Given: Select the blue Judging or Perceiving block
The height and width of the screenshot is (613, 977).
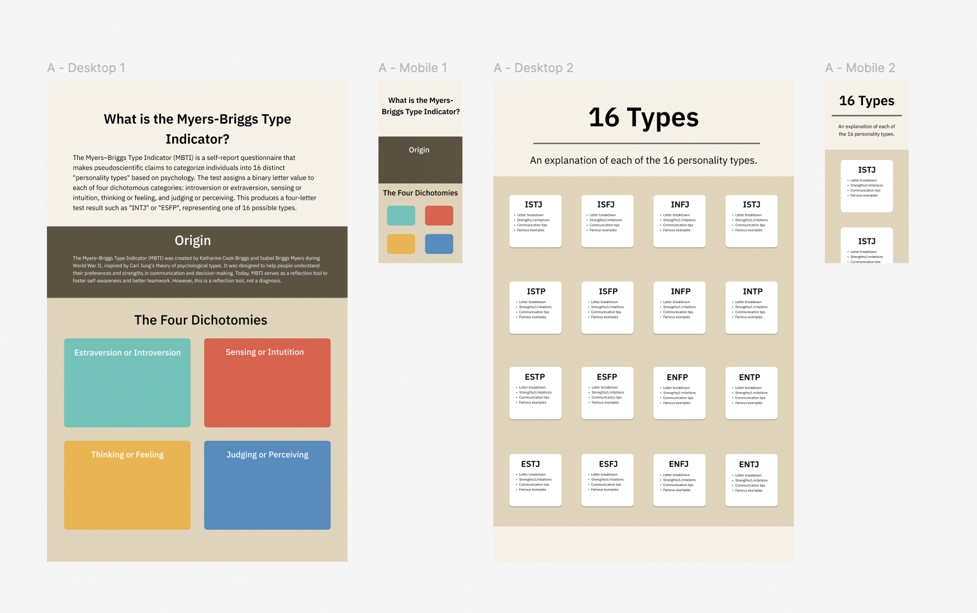Looking at the screenshot, I should point(267,485).
